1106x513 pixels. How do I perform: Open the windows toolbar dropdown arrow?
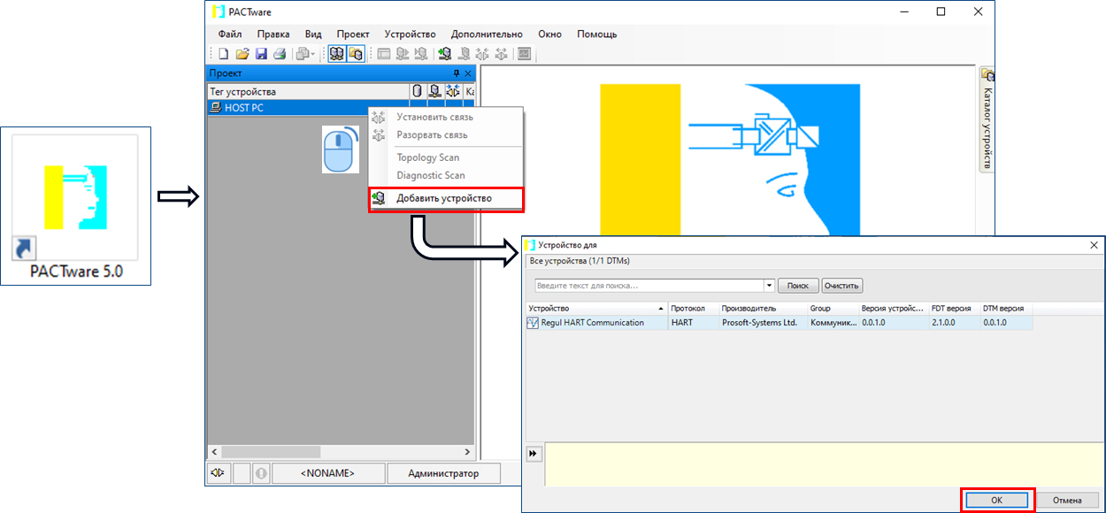(x=311, y=54)
